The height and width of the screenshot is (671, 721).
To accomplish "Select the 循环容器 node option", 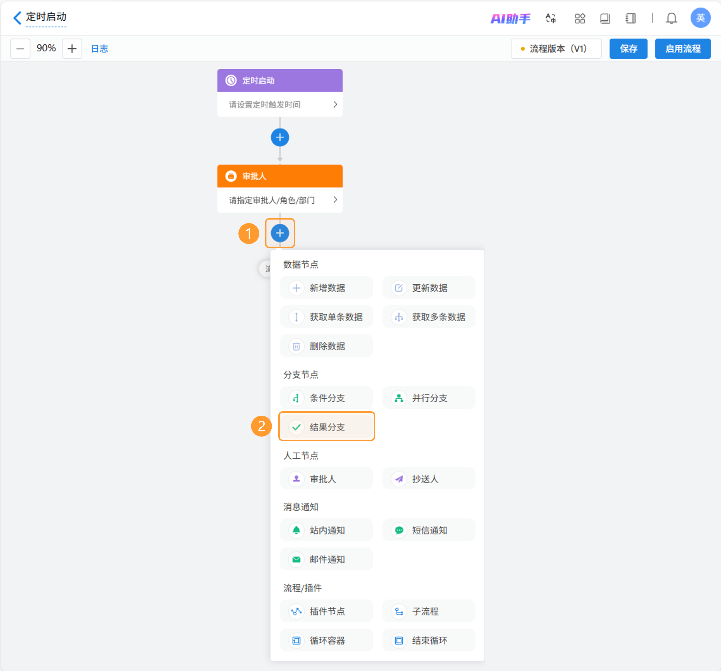I will pyautogui.click(x=326, y=640).
